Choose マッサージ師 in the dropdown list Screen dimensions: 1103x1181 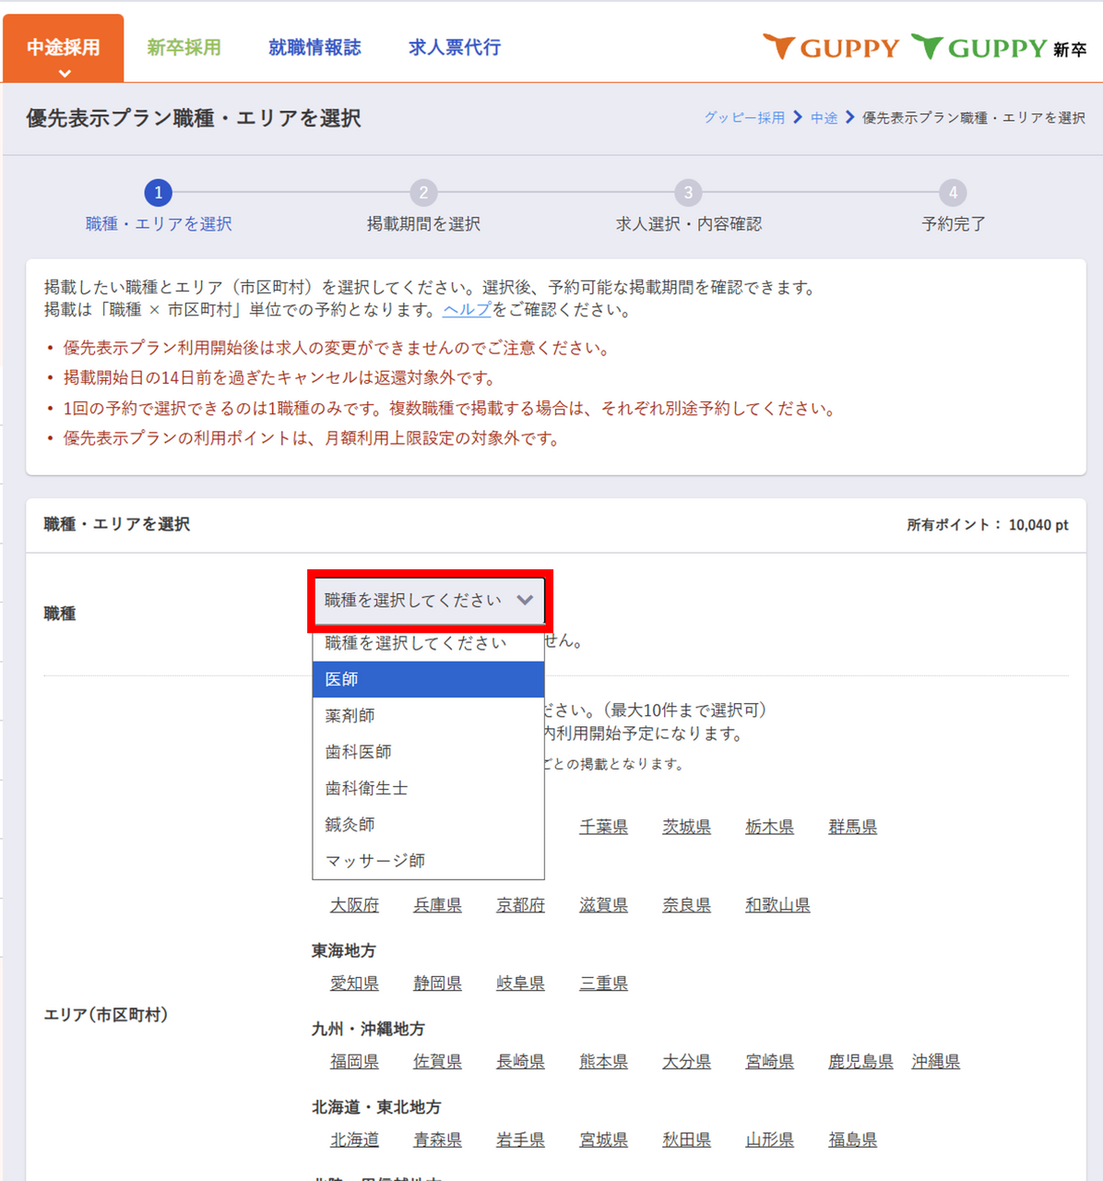(429, 860)
